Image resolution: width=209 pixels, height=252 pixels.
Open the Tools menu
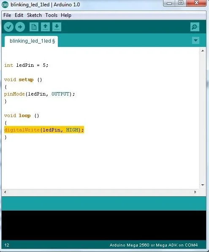51,15
